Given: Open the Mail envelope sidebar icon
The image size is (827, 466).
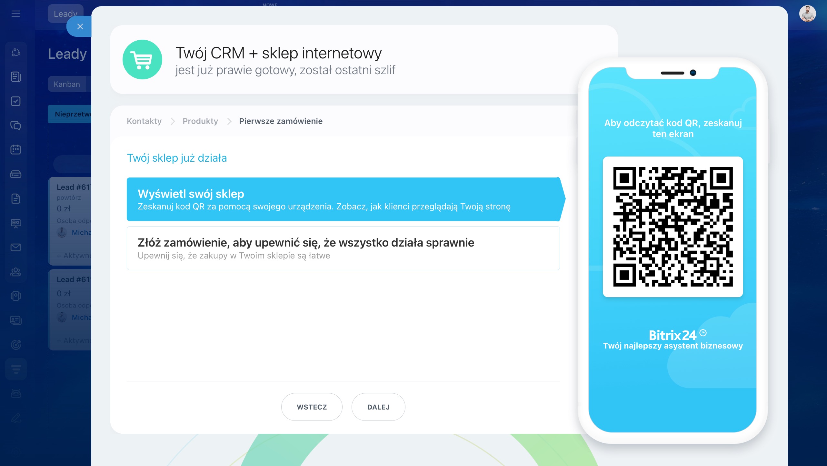Looking at the screenshot, I should [16, 248].
